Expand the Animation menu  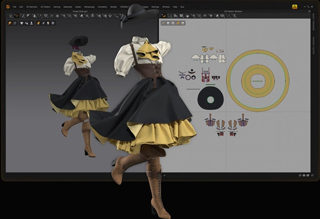click(x=102, y=7)
